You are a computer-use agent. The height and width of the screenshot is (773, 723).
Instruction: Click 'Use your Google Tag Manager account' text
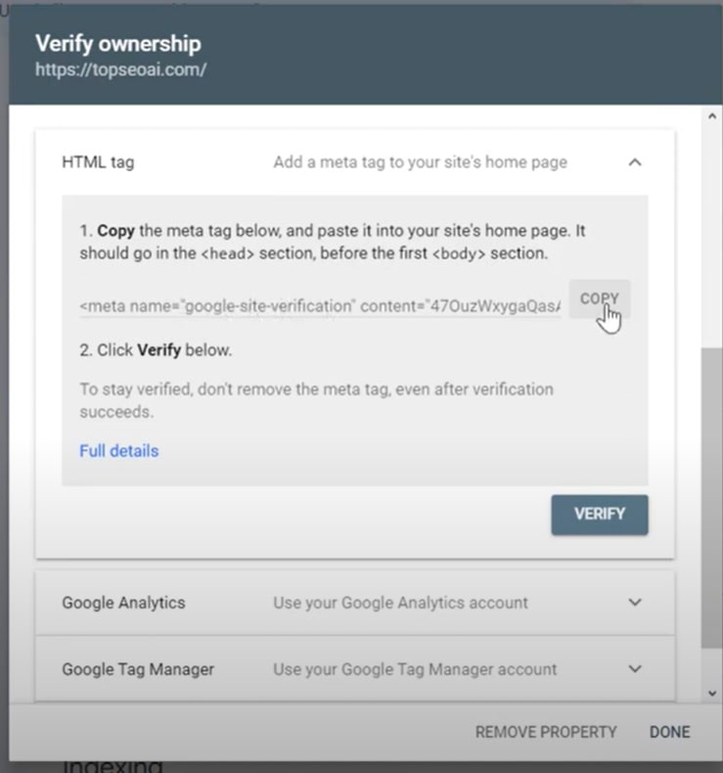pyautogui.click(x=415, y=669)
